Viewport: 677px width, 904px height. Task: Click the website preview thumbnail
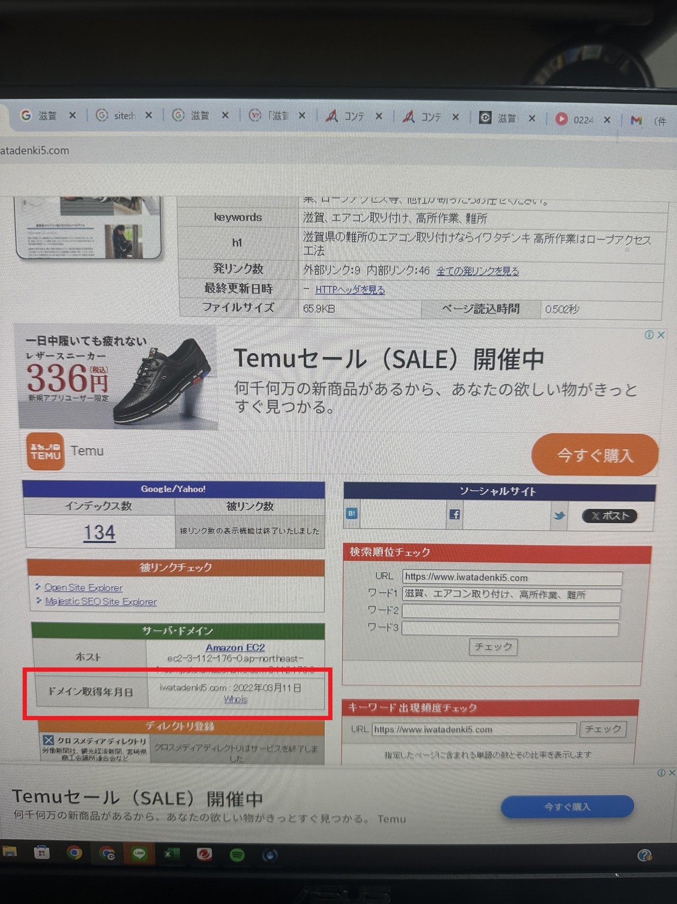coord(88,227)
